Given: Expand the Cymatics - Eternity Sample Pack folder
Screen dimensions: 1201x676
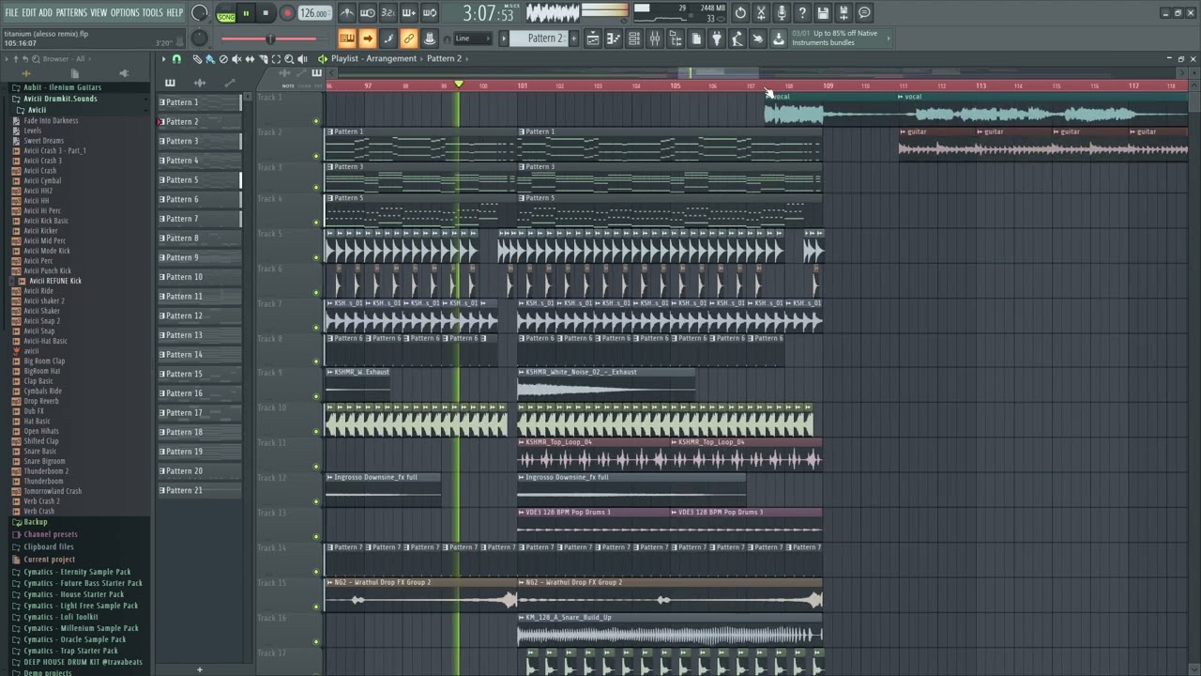Looking at the screenshot, I should pos(77,572).
